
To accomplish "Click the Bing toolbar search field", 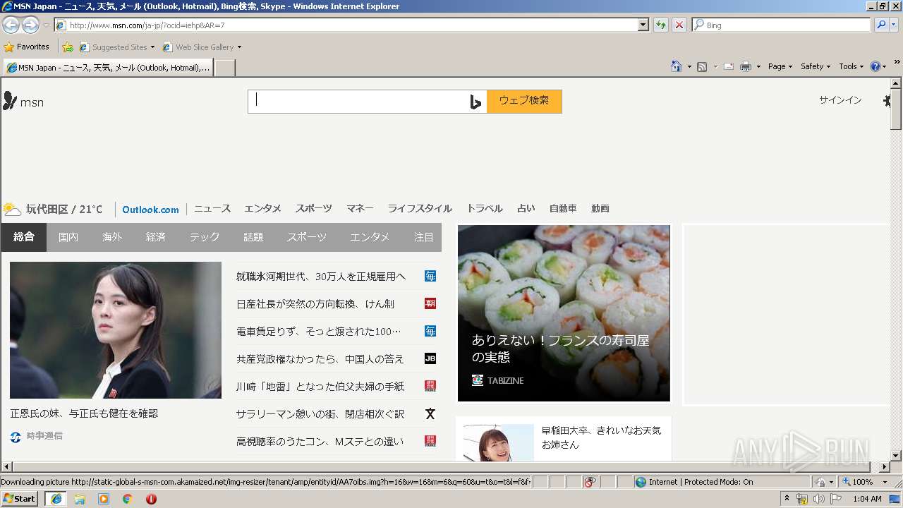I will coord(782,25).
